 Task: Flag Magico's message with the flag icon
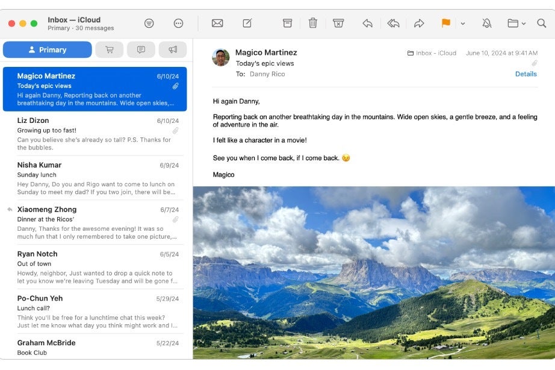(x=445, y=24)
